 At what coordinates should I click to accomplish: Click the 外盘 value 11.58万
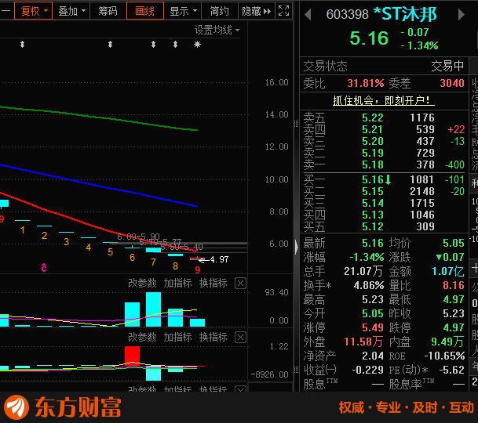[363, 342]
